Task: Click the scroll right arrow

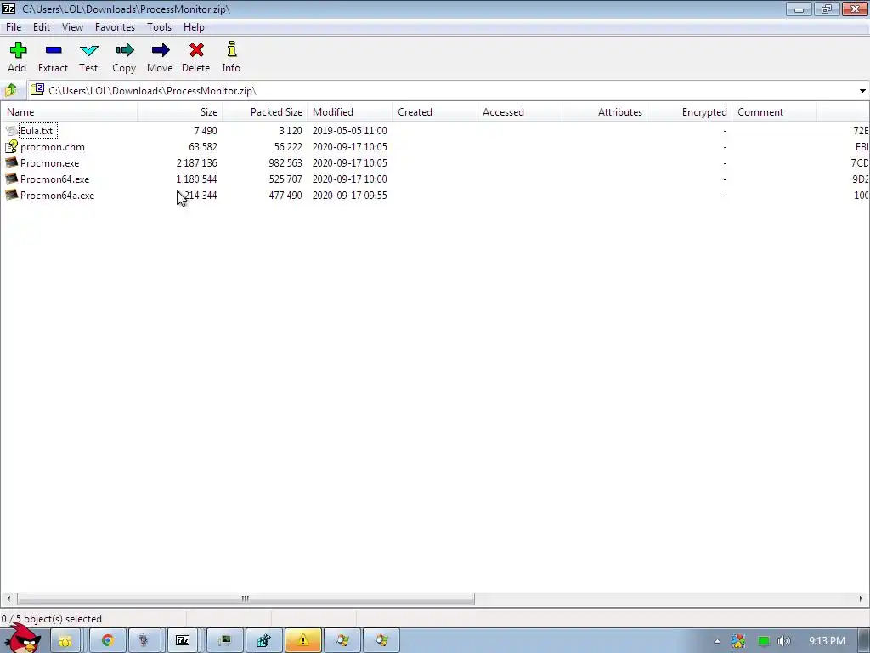Action: 862,599
